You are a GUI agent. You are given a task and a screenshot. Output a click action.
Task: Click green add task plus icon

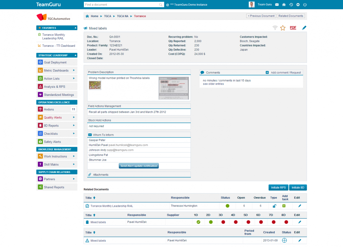pos(284,206)
